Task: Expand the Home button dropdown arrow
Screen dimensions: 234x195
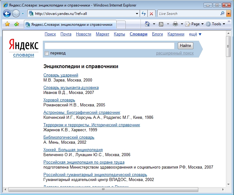Action: tap(154, 24)
